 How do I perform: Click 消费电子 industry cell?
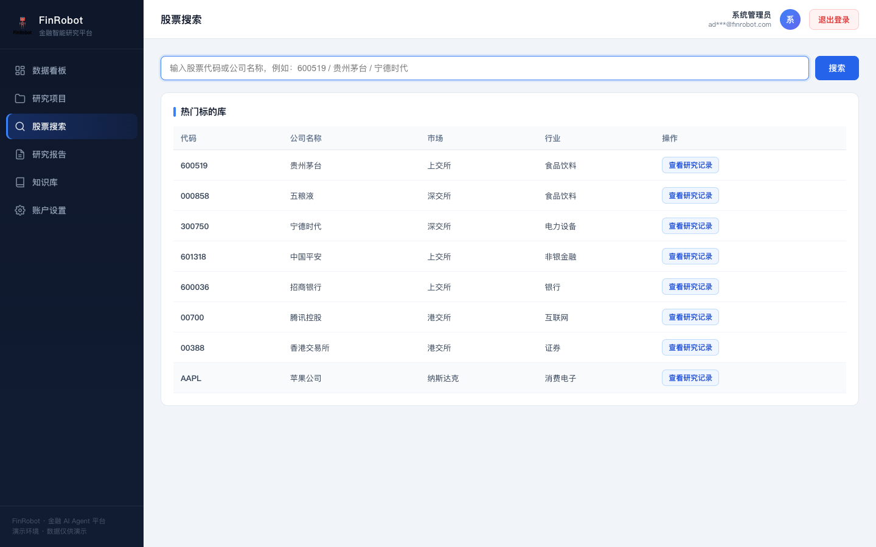[x=561, y=378]
